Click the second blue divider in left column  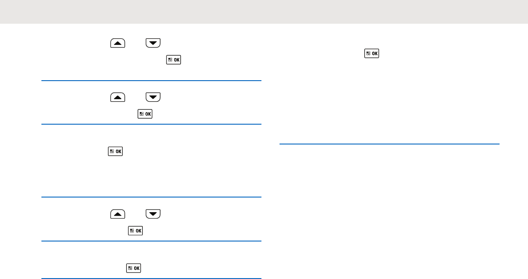click(151, 124)
